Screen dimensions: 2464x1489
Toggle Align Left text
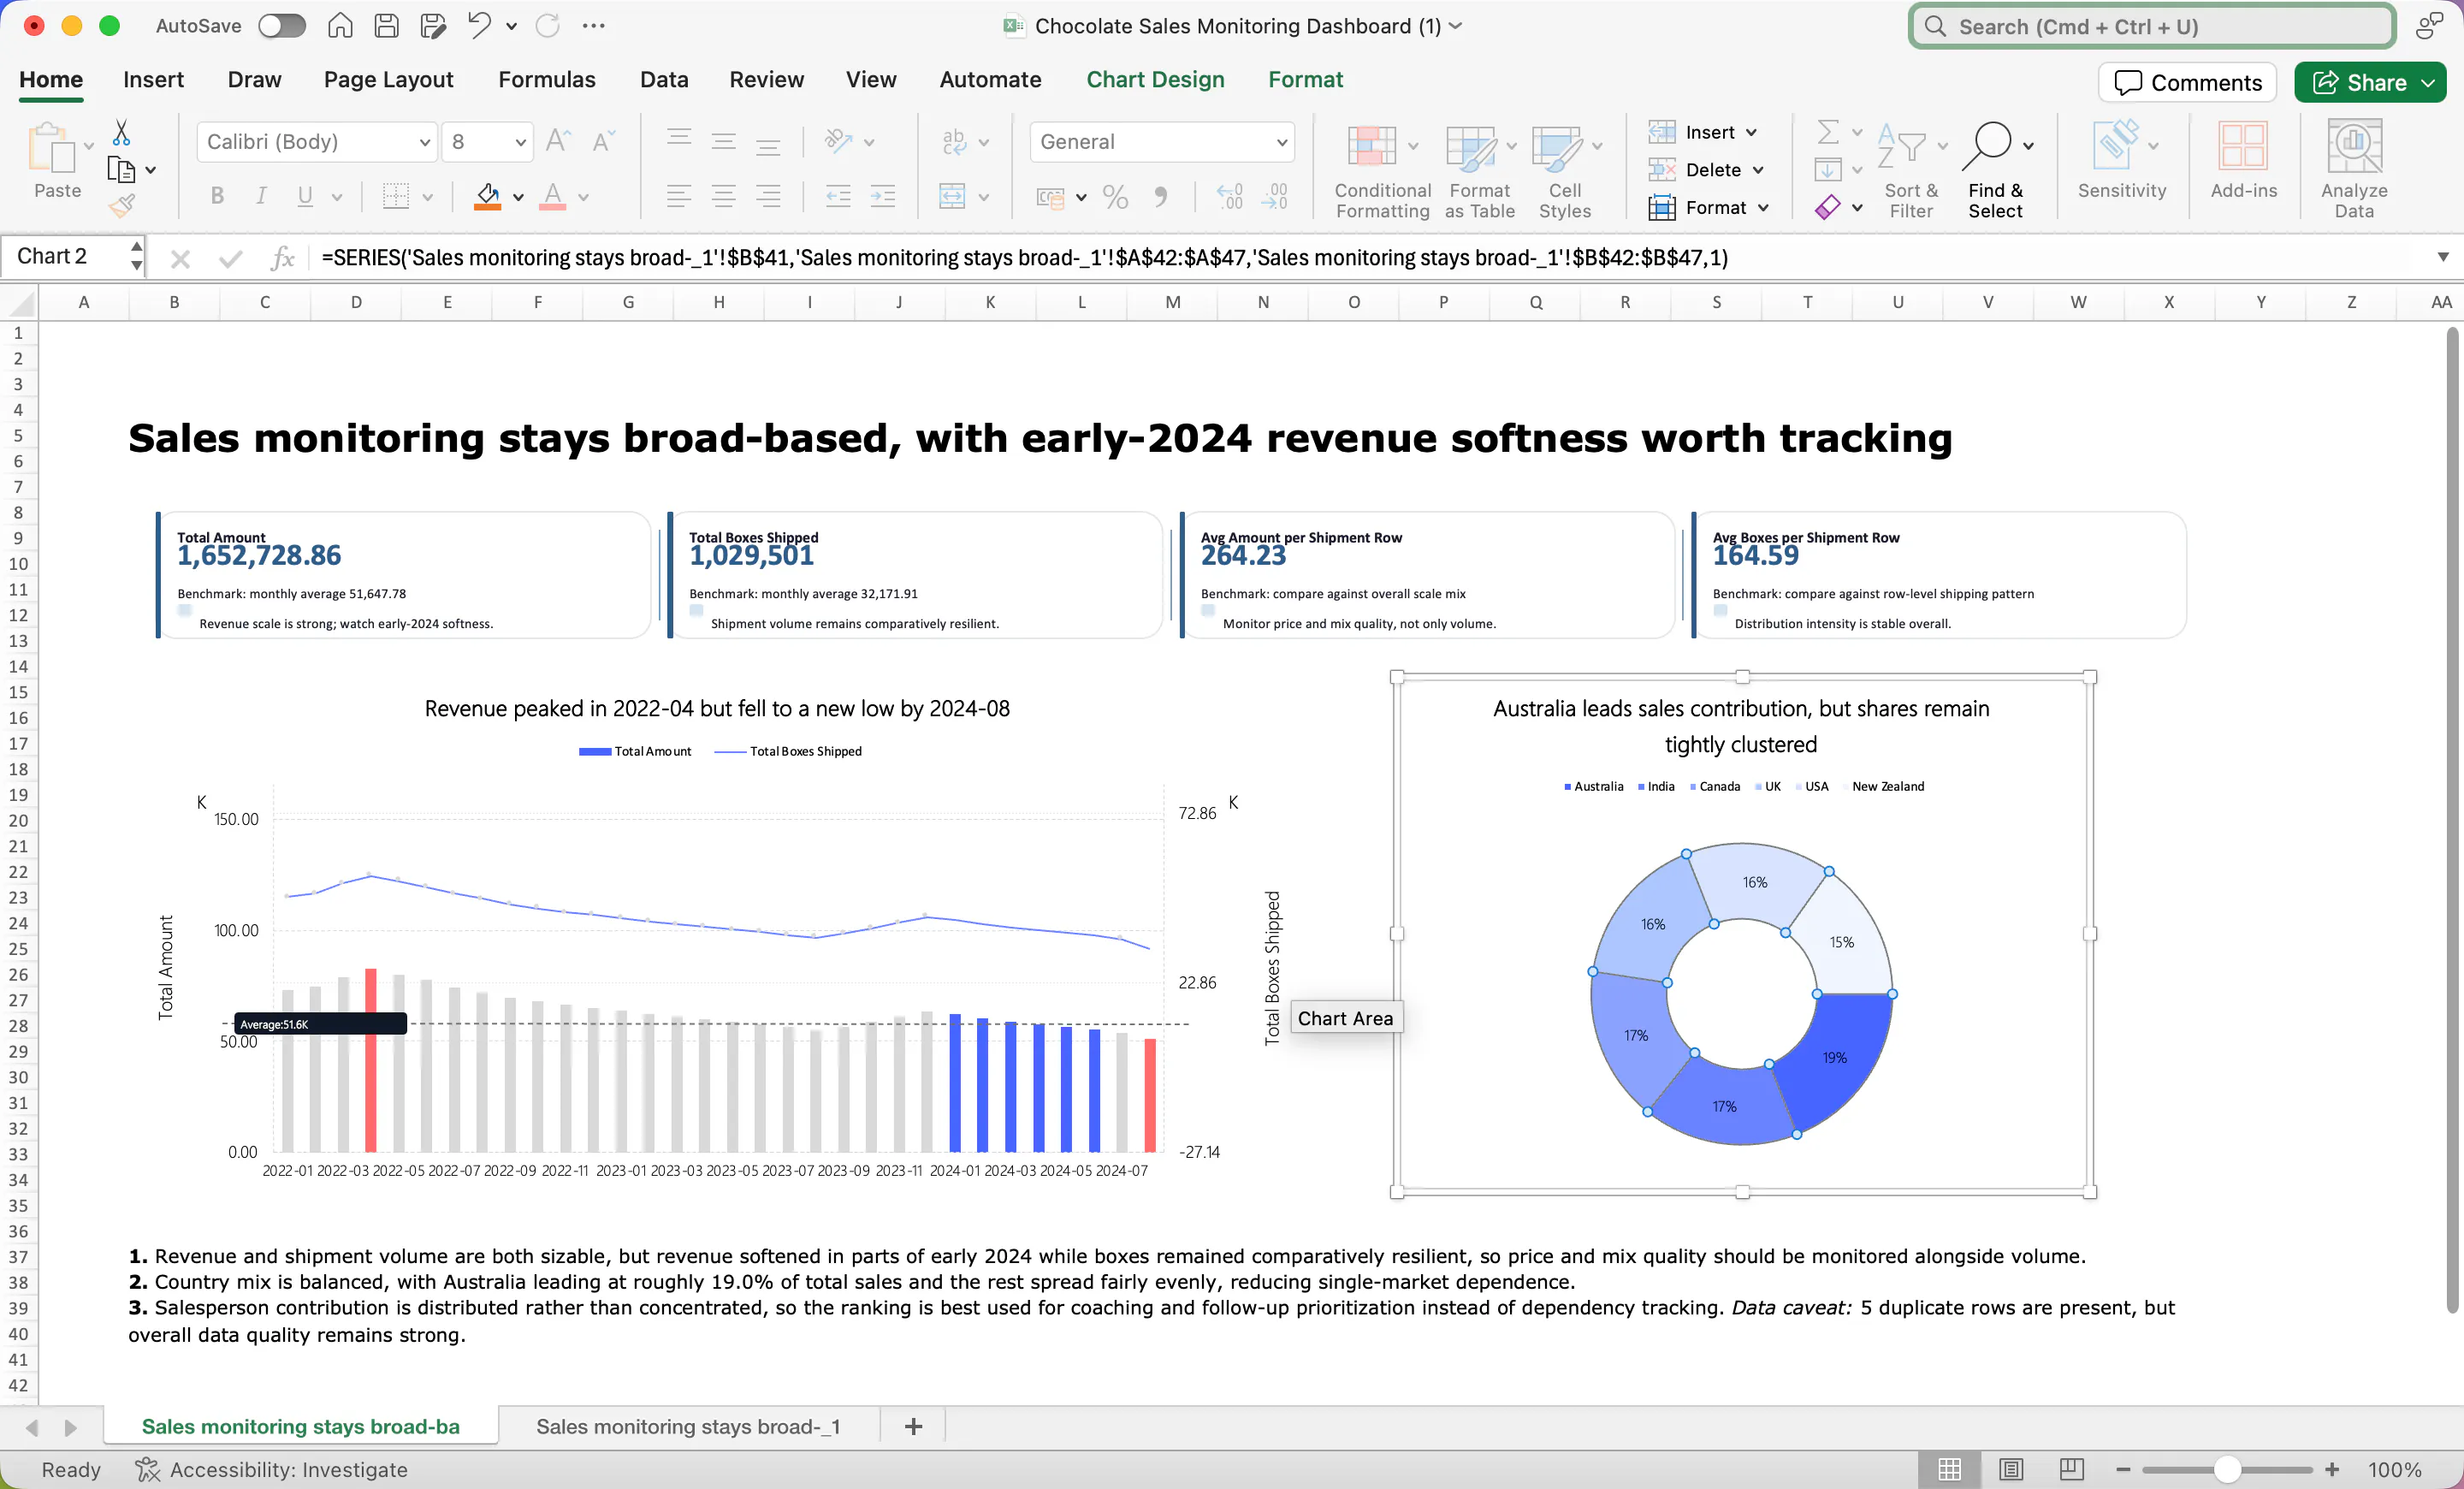pyautogui.click(x=679, y=196)
